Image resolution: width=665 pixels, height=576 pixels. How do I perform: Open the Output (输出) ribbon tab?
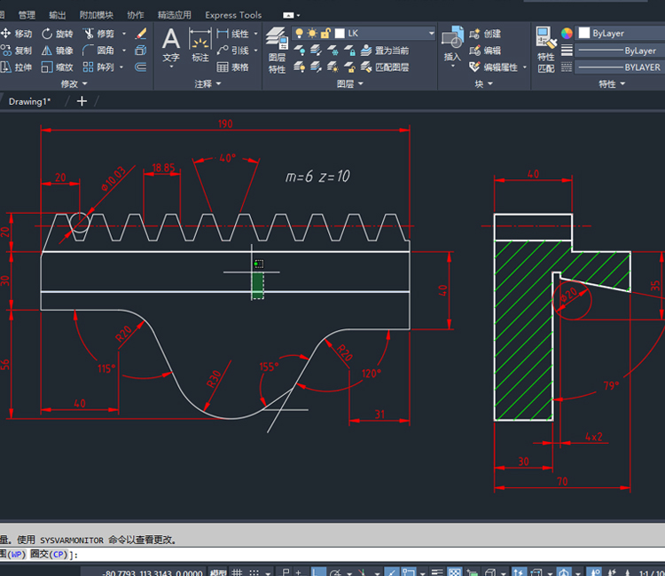(x=58, y=15)
